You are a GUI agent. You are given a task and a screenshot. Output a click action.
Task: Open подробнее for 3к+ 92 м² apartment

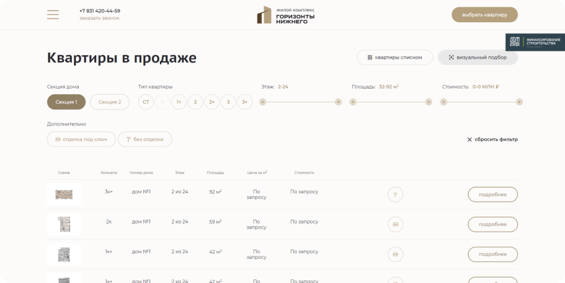coord(492,194)
